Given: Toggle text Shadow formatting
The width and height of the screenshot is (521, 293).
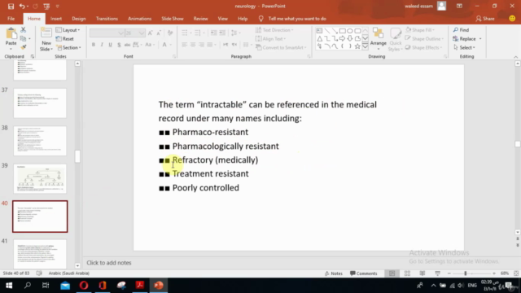Looking at the screenshot, I should click(119, 45).
